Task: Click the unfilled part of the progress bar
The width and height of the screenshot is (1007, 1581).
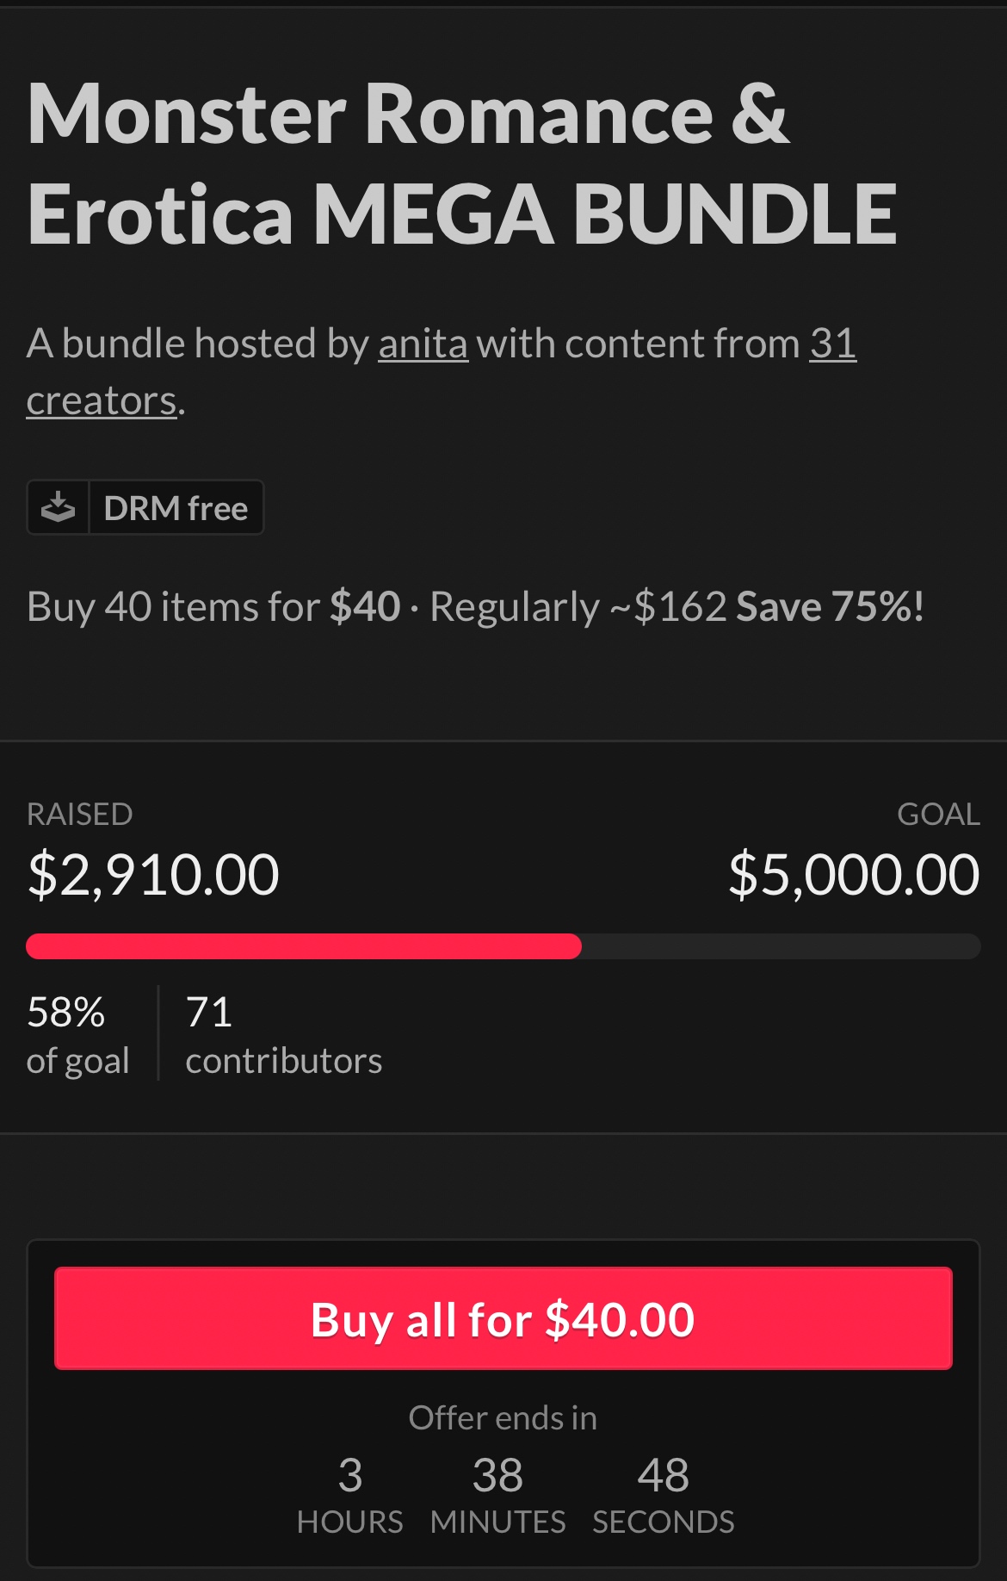Action: pyautogui.click(x=780, y=946)
